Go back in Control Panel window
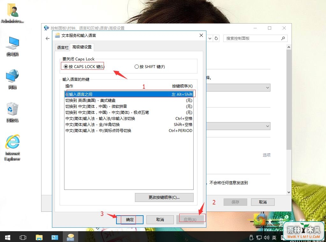Viewport: 326px width, 242px height. [48, 38]
